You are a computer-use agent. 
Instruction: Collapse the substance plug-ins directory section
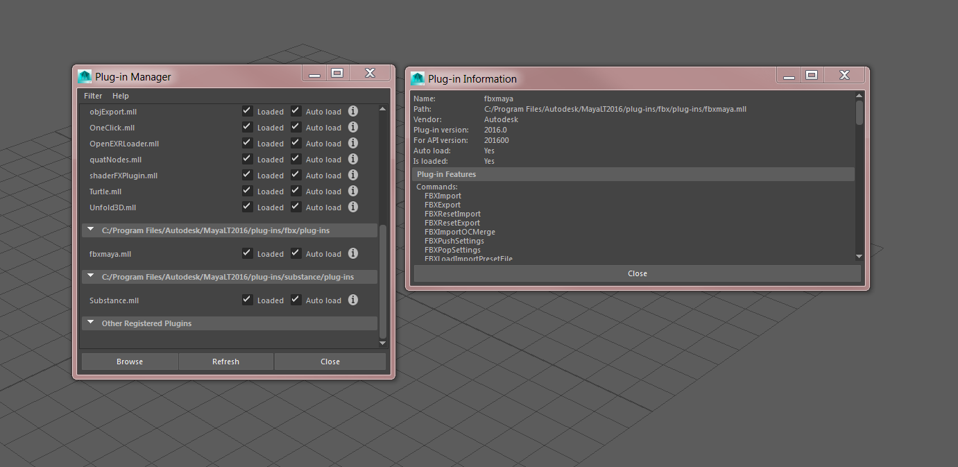pos(91,276)
